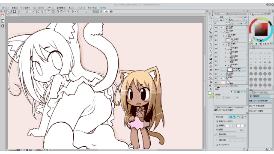Open the 作成方法 dropdown arrow
This screenshot has width=274, height=154.
point(245,117)
